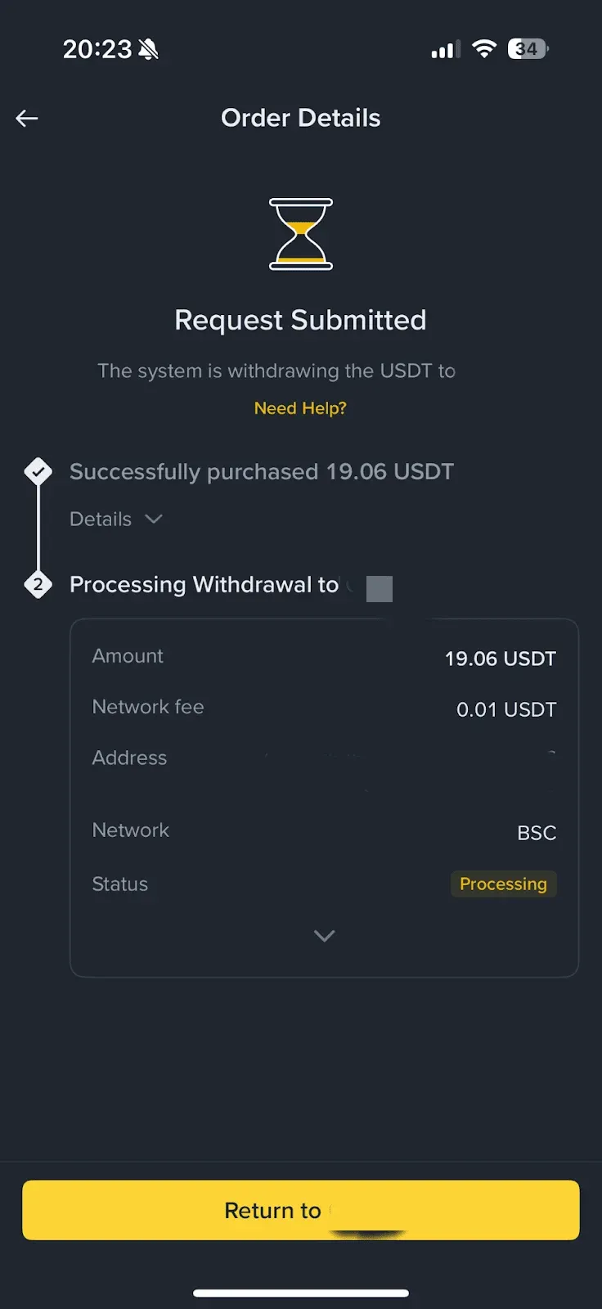The width and height of the screenshot is (602, 1309).
Task: Open the Need Help? link
Action: (x=300, y=408)
